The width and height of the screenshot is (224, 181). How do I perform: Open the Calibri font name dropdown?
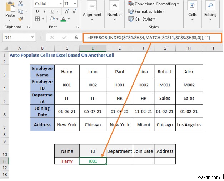click(61, 4)
